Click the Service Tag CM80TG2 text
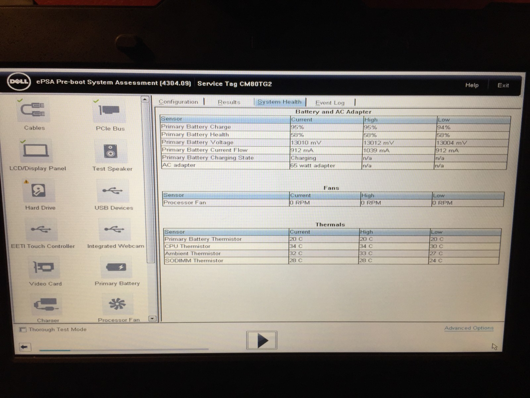 coord(235,84)
